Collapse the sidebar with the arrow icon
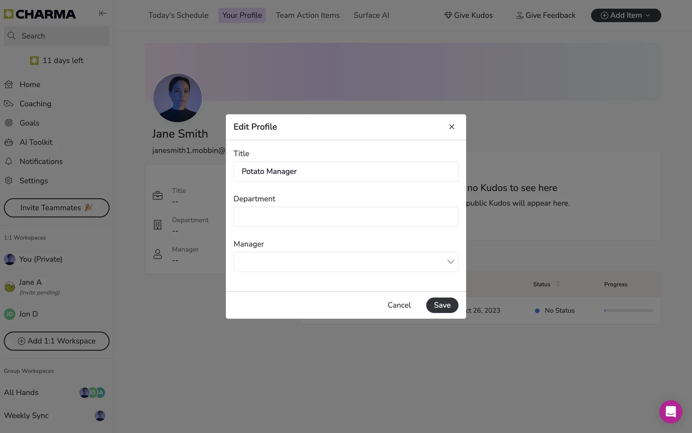This screenshot has height=433, width=692. tap(103, 13)
